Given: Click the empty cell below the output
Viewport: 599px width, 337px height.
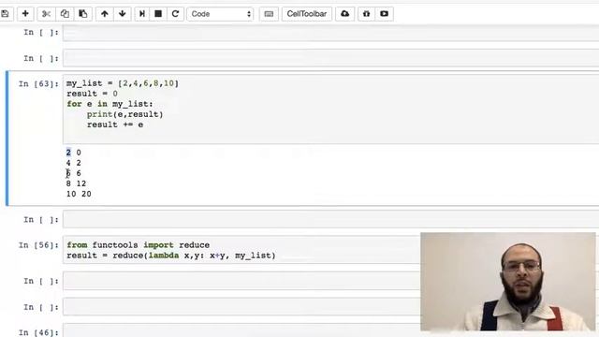Looking at the screenshot, I should pos(330,219).
